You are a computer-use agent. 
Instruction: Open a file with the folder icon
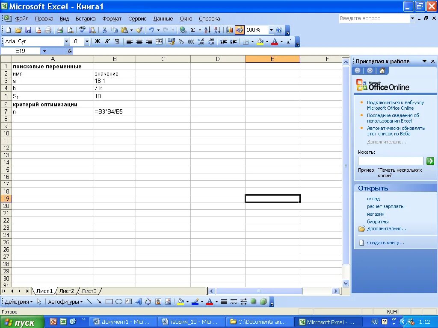point(18,30)
